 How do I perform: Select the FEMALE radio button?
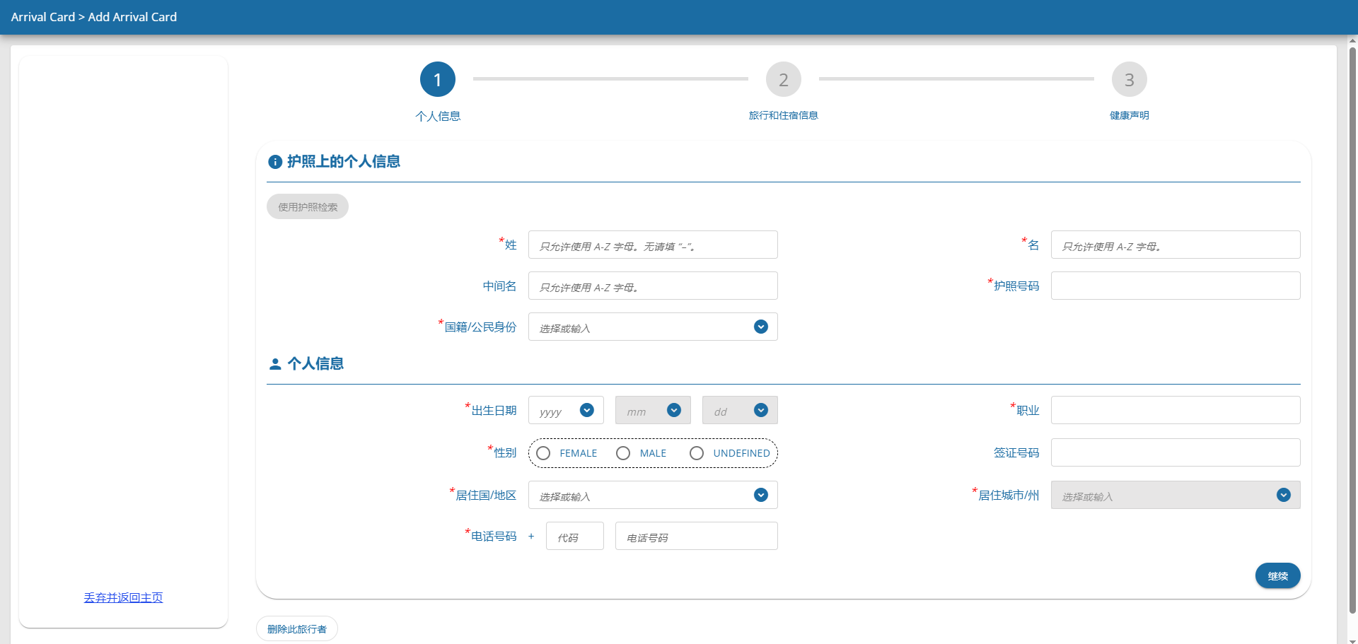[543, 453]
